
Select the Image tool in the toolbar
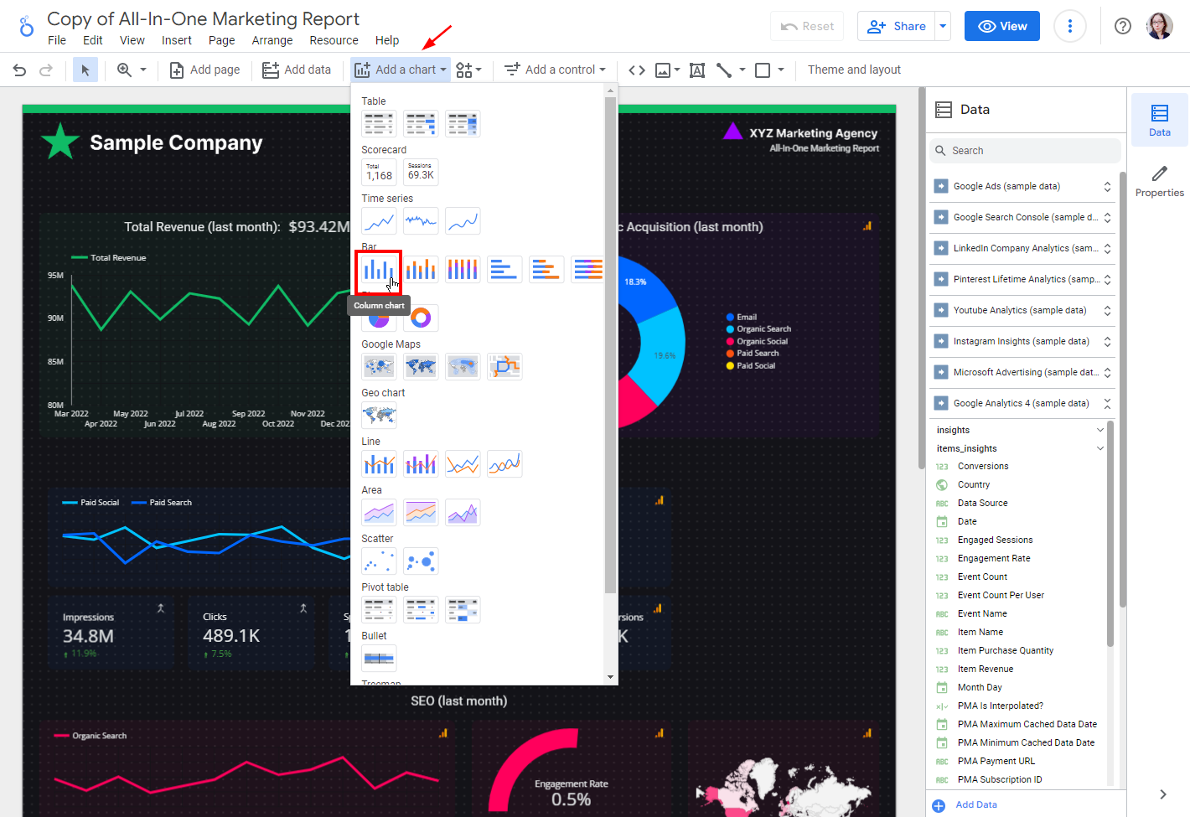(663, 70)
